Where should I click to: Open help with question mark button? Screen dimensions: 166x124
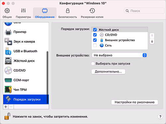tap(160, 116)
